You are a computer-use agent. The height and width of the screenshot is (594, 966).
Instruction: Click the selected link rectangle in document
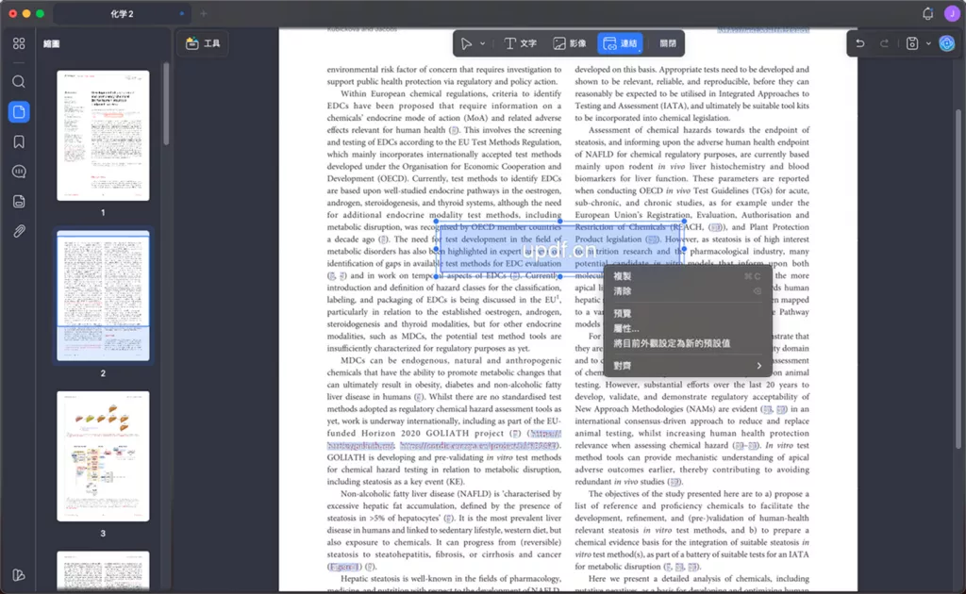(x=560, y=249)
